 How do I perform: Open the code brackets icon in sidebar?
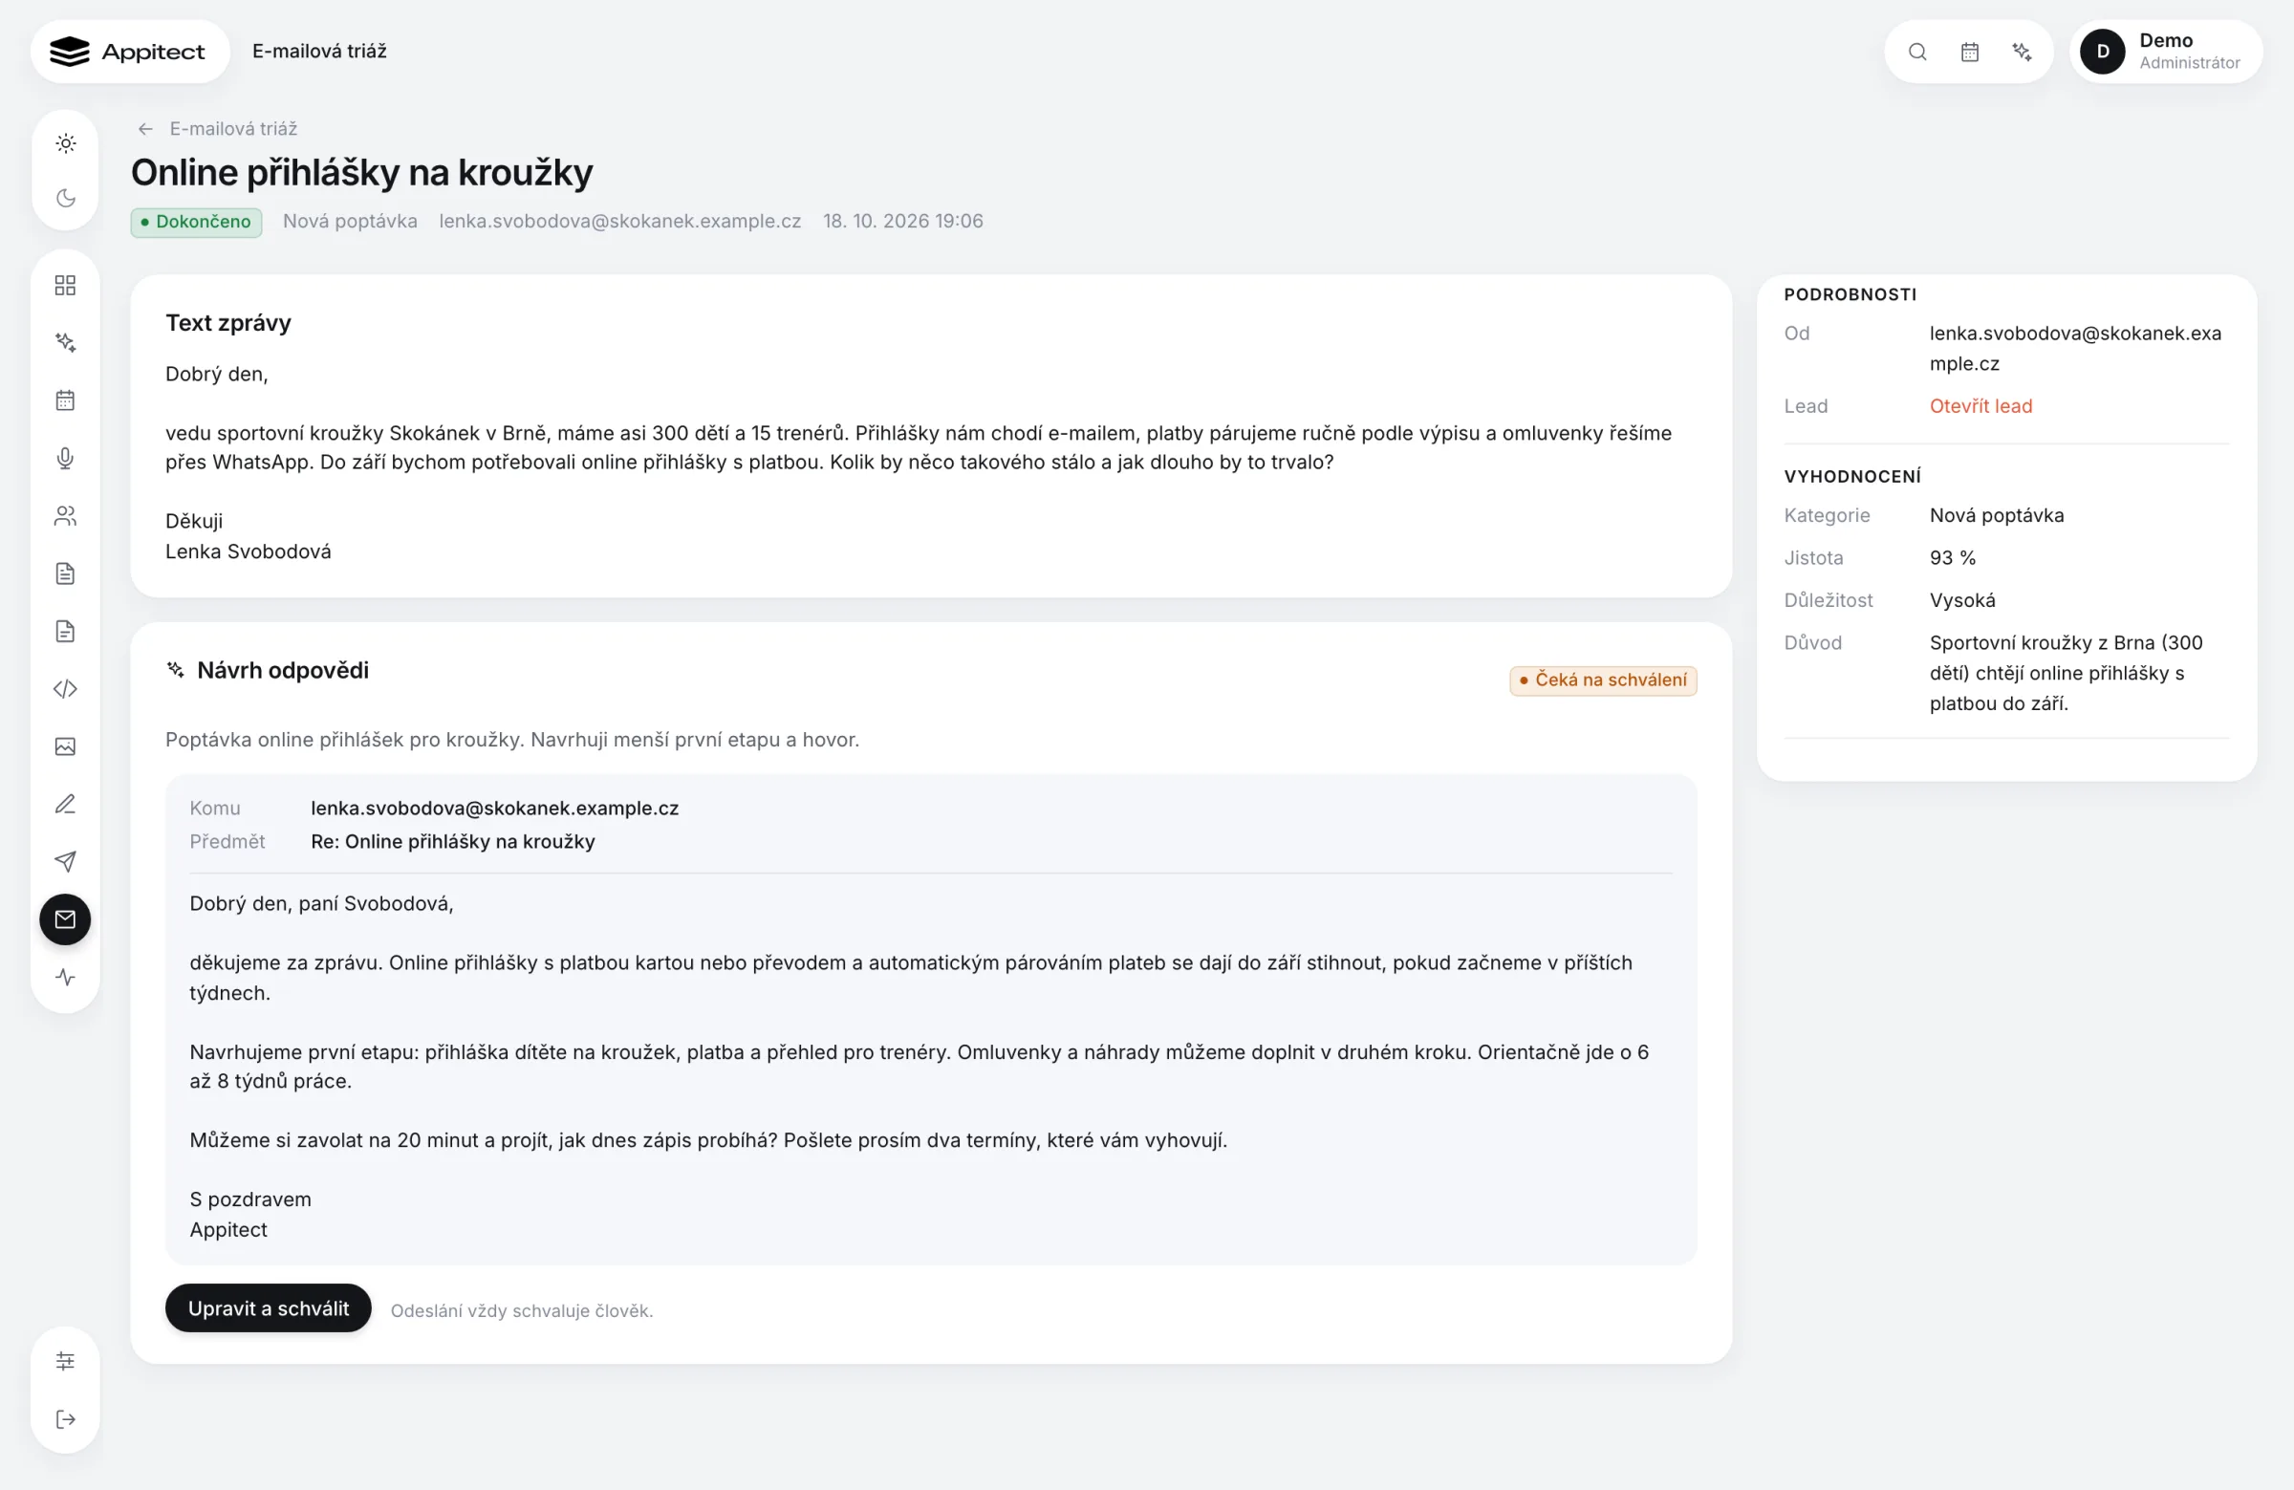tap(66, 689)
